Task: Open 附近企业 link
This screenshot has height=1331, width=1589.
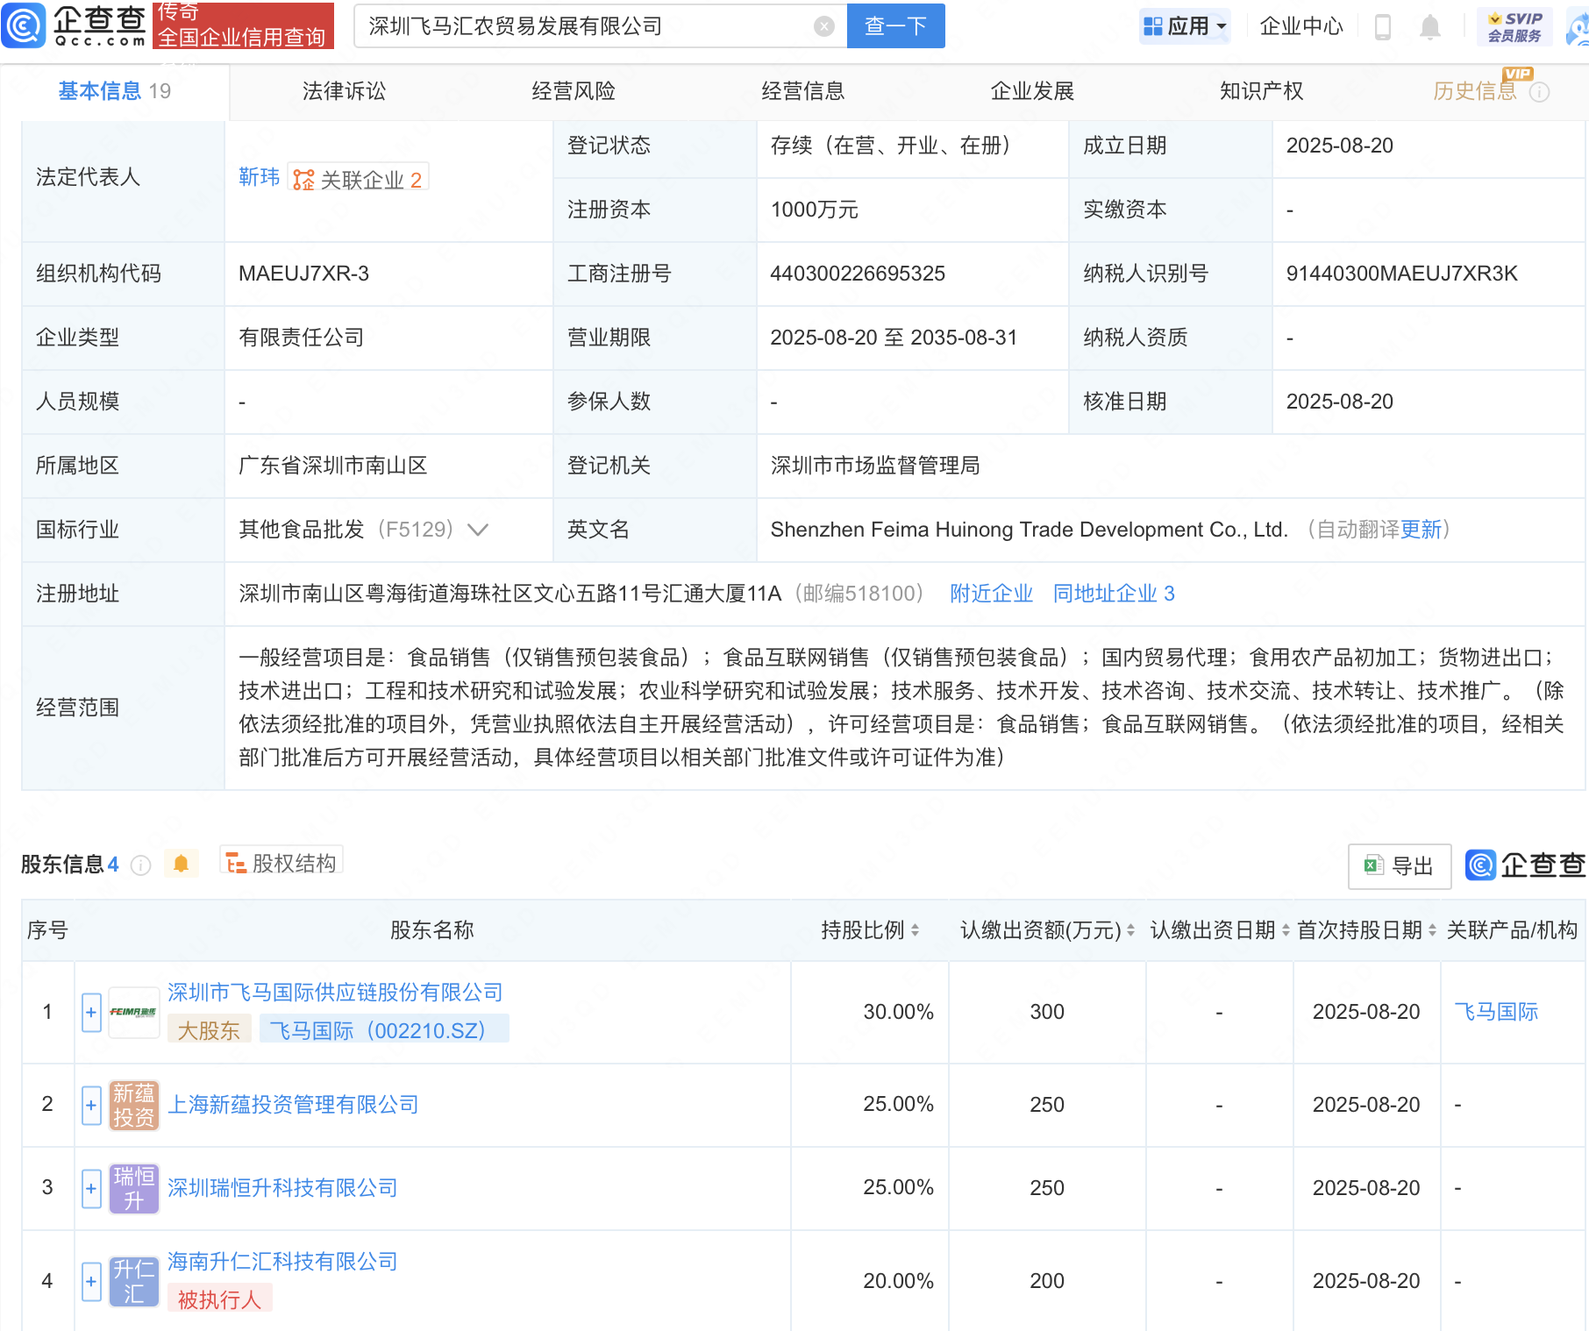Action: point(991,594)
